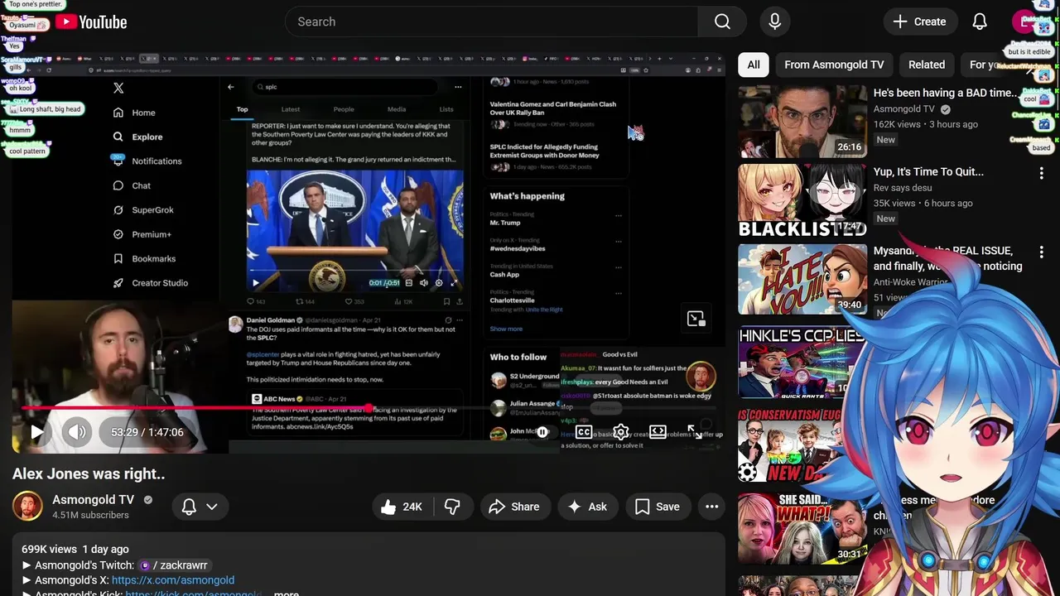Select the All filter chip
1060x596 pixels.
[754, 65]
